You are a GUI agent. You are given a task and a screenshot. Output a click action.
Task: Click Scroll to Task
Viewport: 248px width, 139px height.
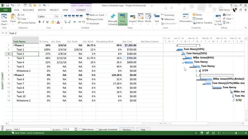[218, 20]
